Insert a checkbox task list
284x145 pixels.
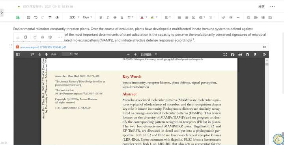[x=194, y=18]
